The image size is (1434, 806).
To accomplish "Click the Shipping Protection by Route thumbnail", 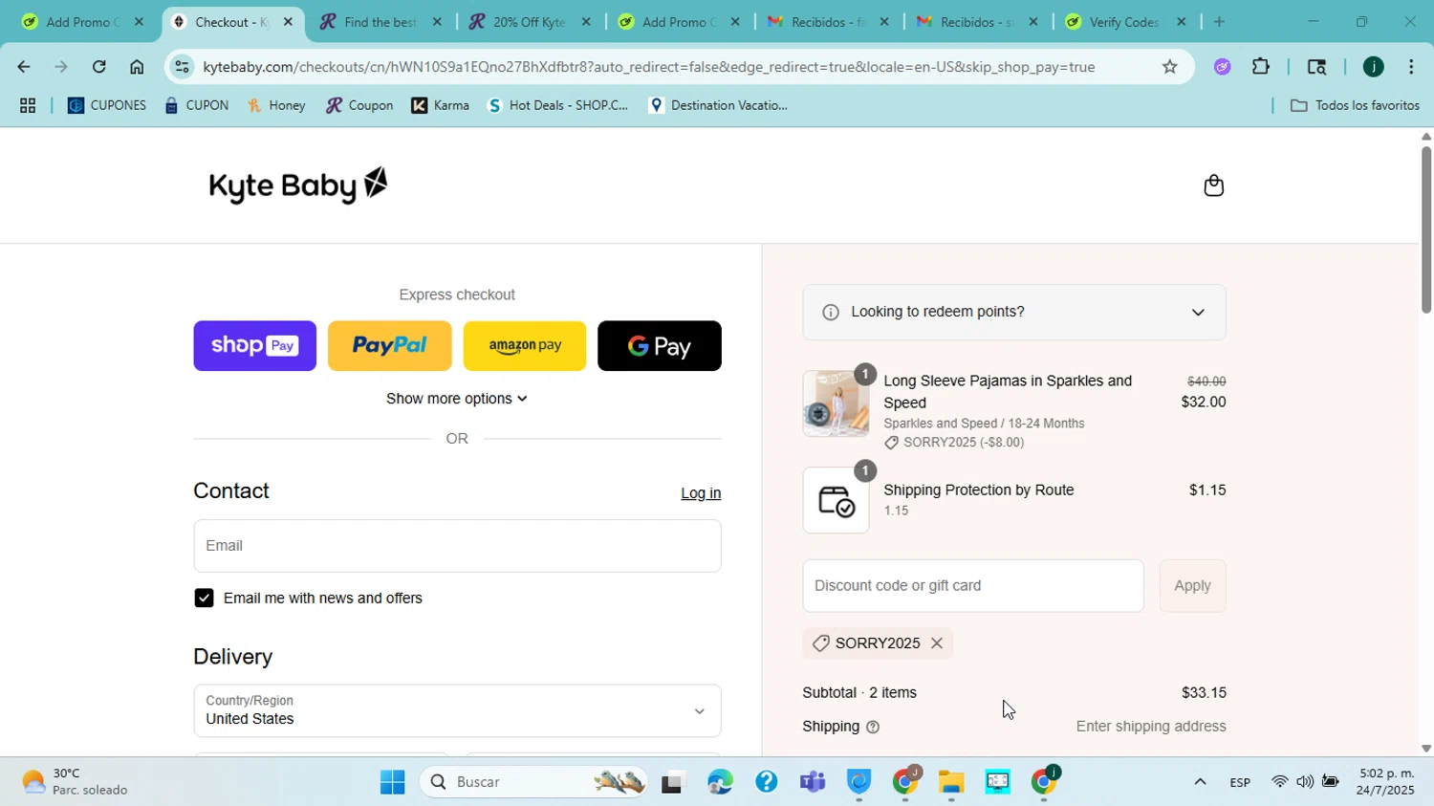I will pos(836,500).
